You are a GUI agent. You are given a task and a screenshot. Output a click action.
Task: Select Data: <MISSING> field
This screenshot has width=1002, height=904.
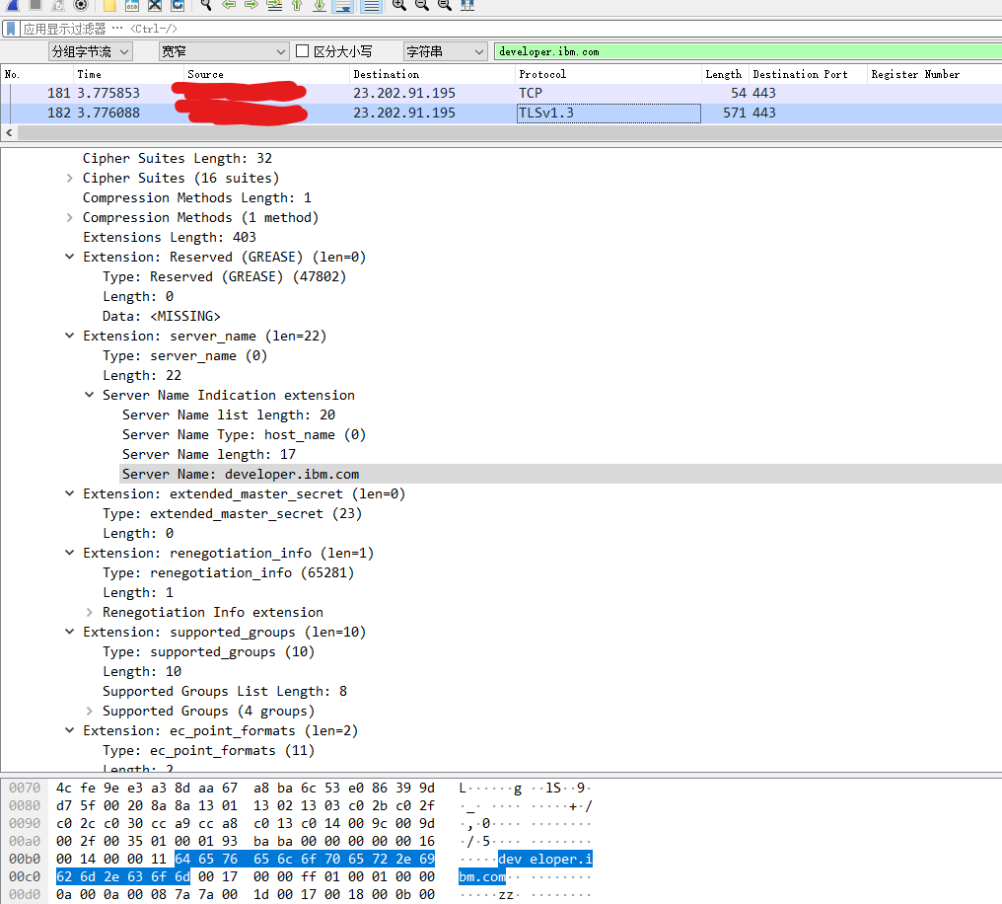pyautogui.click(x=162, y=317)
